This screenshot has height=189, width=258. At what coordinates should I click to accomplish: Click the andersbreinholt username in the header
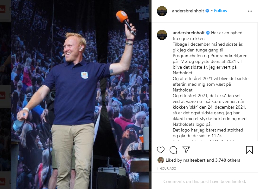(188, 11)
